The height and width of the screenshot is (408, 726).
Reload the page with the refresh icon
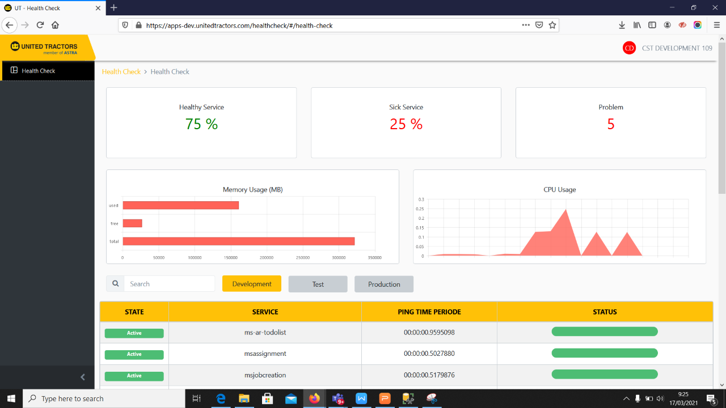pos(40,25)
